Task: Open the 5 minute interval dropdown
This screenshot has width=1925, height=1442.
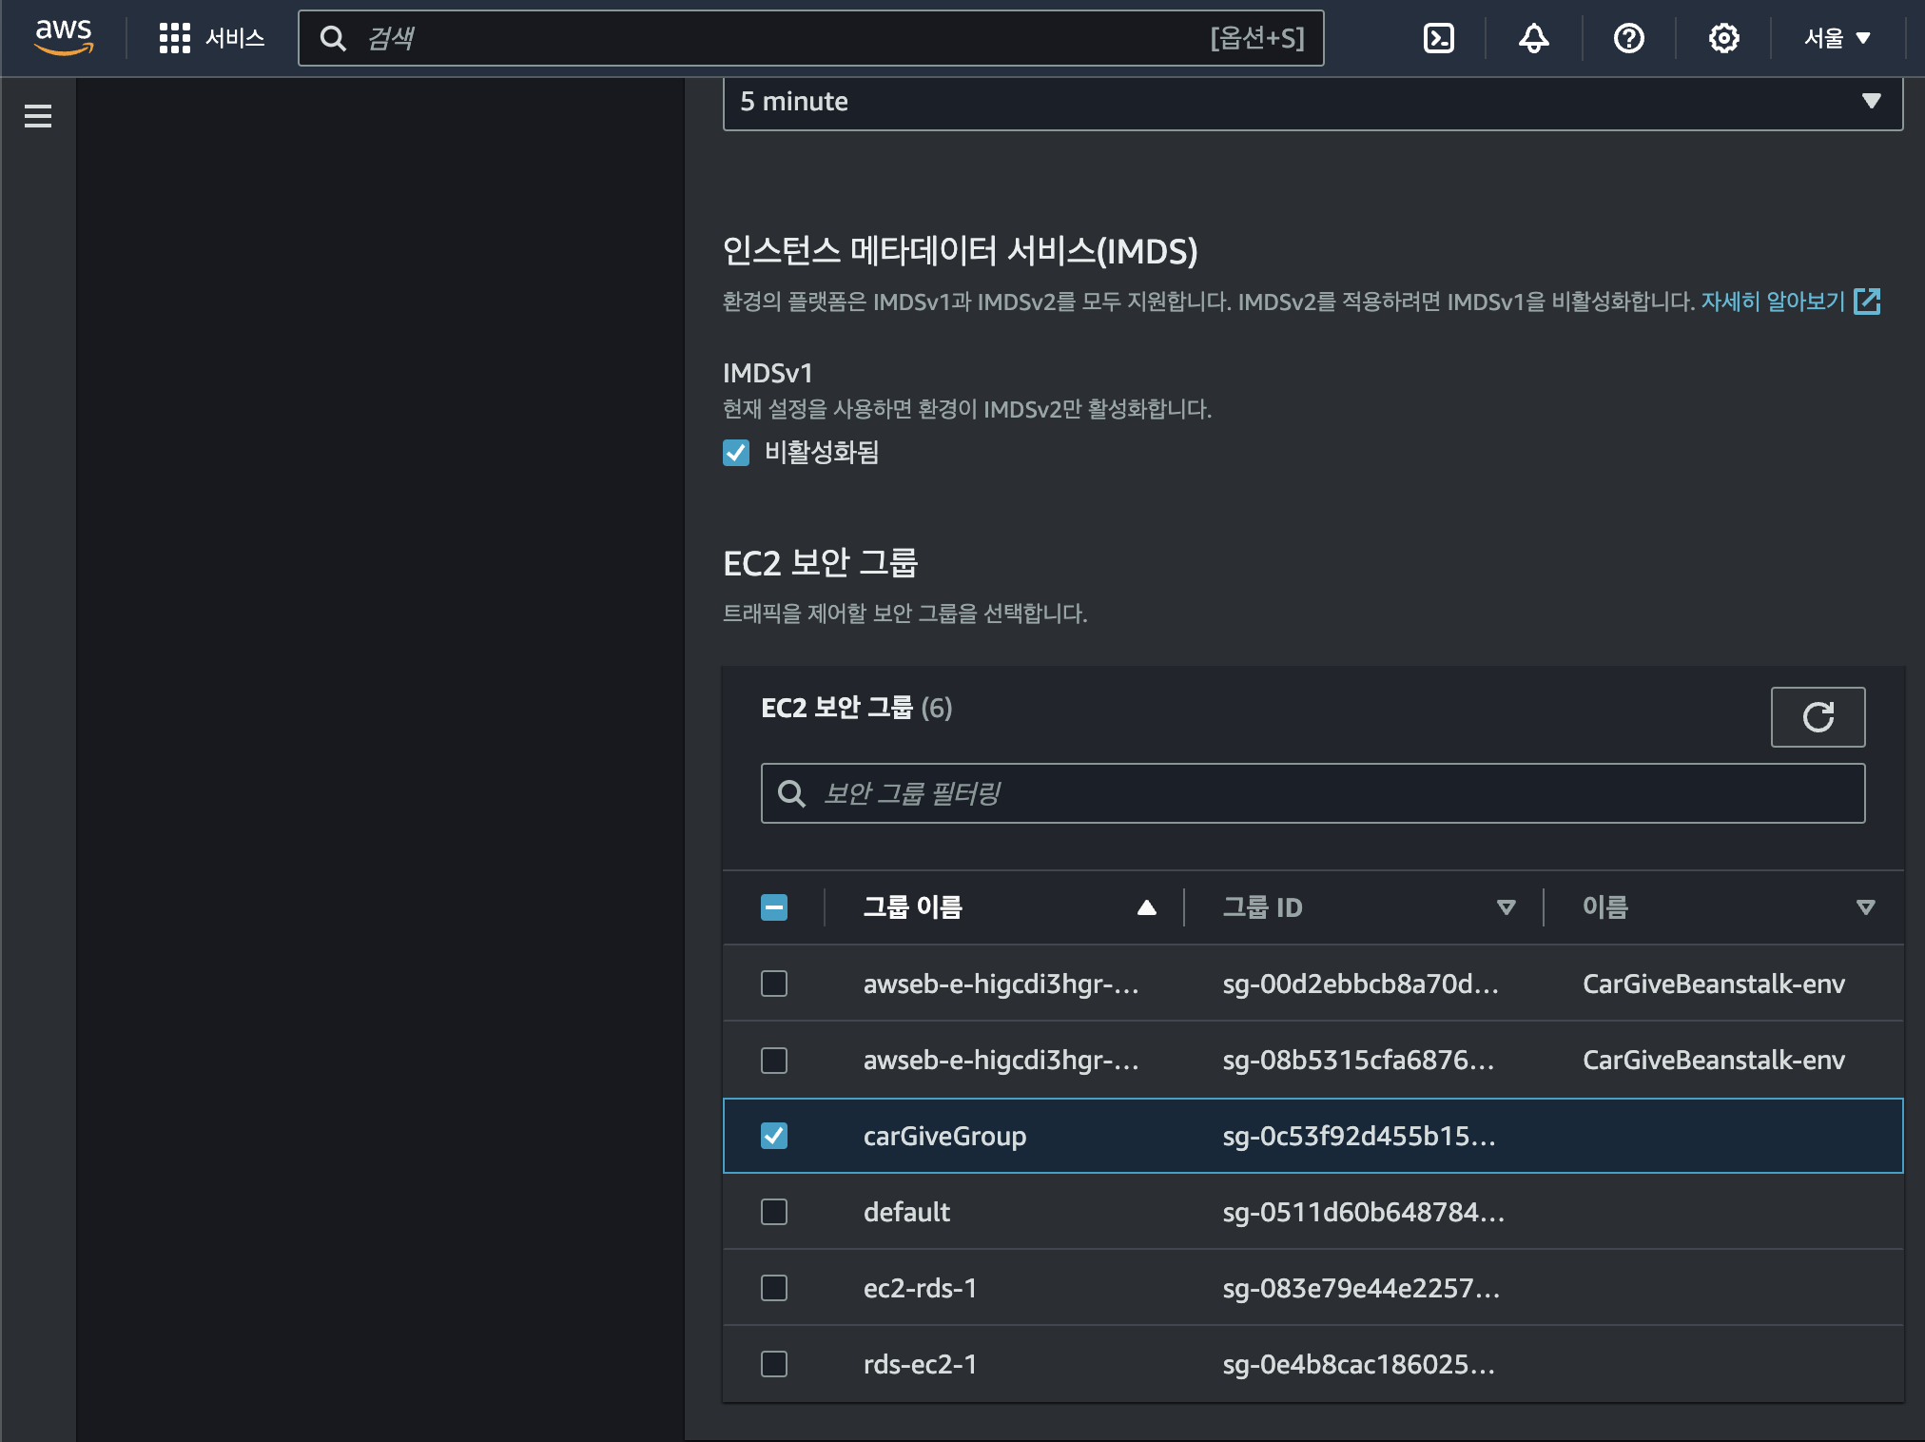Action: click(1312, 102)
